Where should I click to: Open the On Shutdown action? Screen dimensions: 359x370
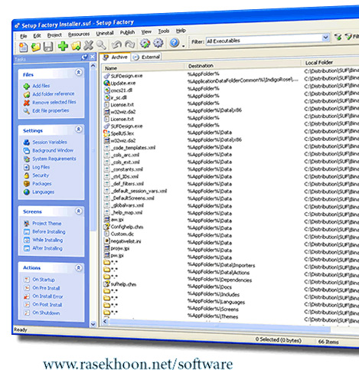click(46, 313)
